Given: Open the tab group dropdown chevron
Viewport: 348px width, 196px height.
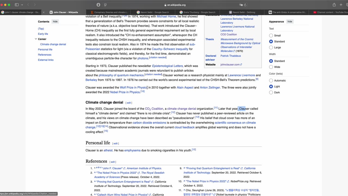Looking at the screenshot, I should [22, 5].
